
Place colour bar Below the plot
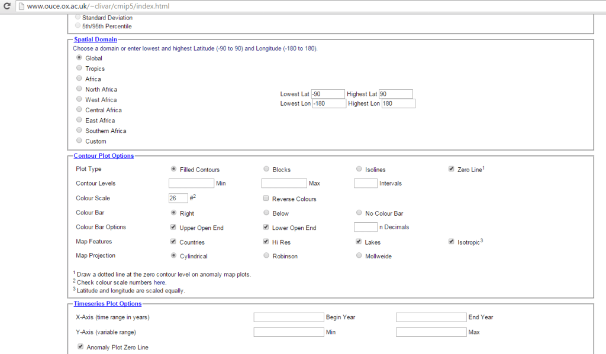click(266, 213)
